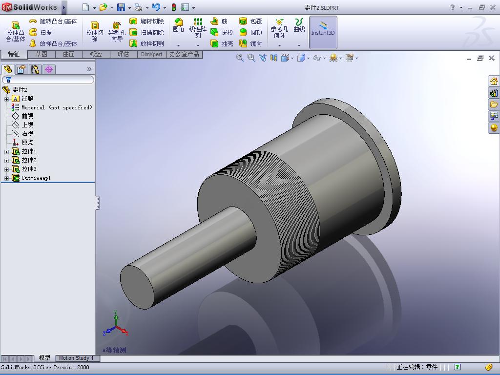
Task: Open the SolidWorks Resources home pane icon
Action: (x=494, y=81)
